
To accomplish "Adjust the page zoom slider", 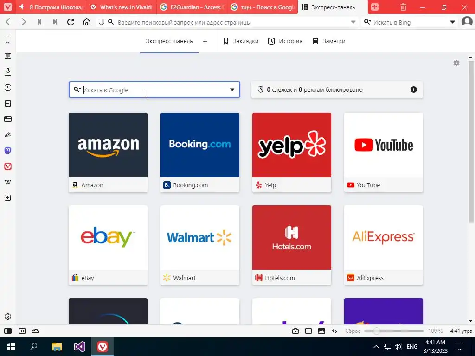I will click(394, 331).
